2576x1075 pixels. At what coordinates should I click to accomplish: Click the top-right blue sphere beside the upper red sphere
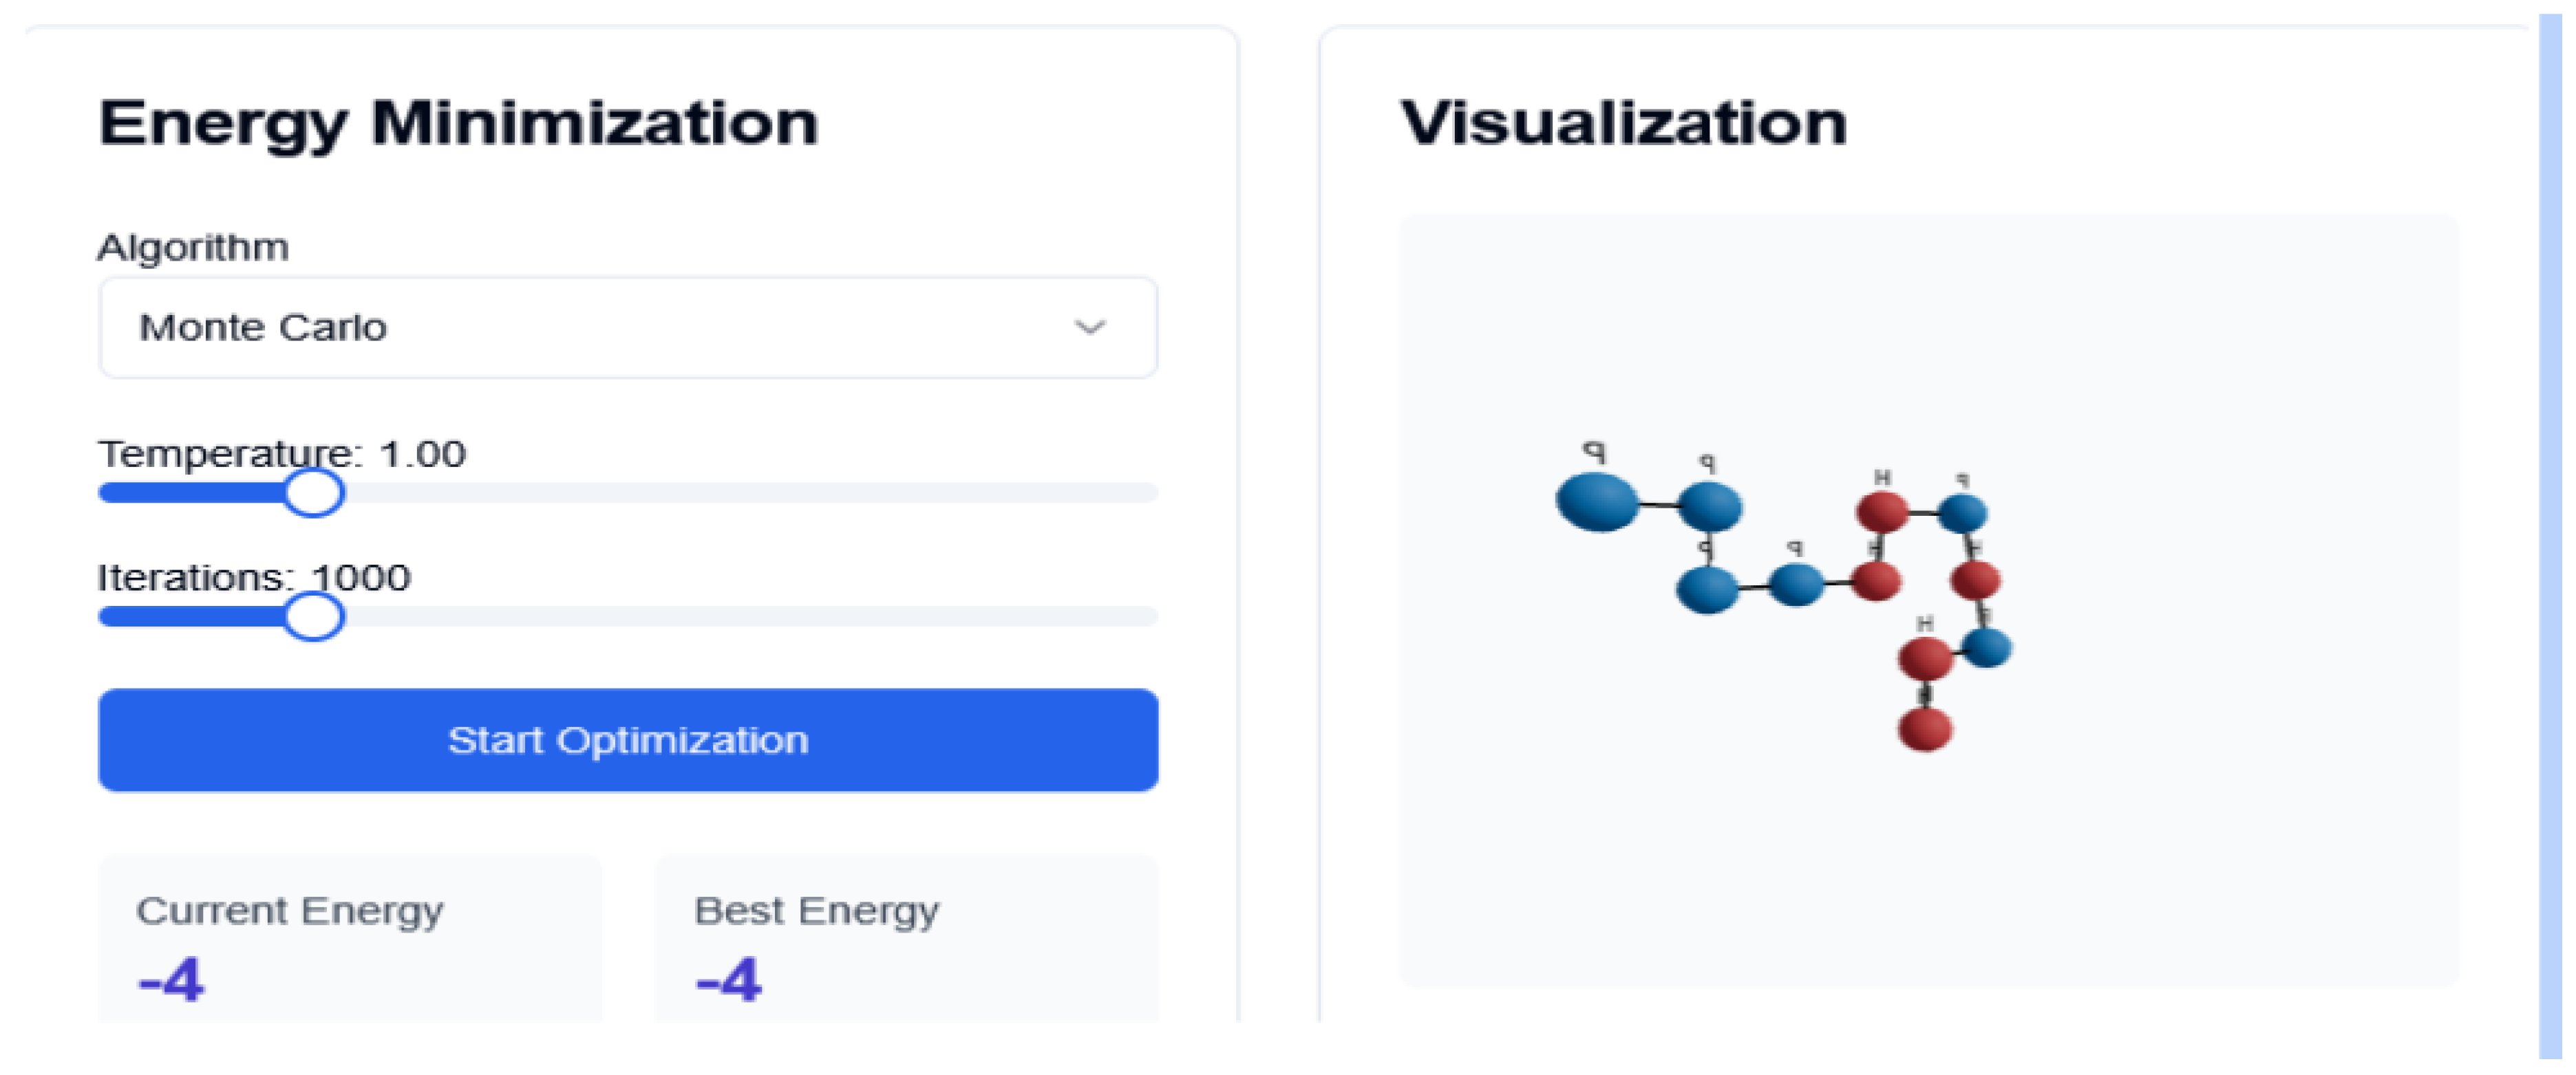tap(1962, 512)
